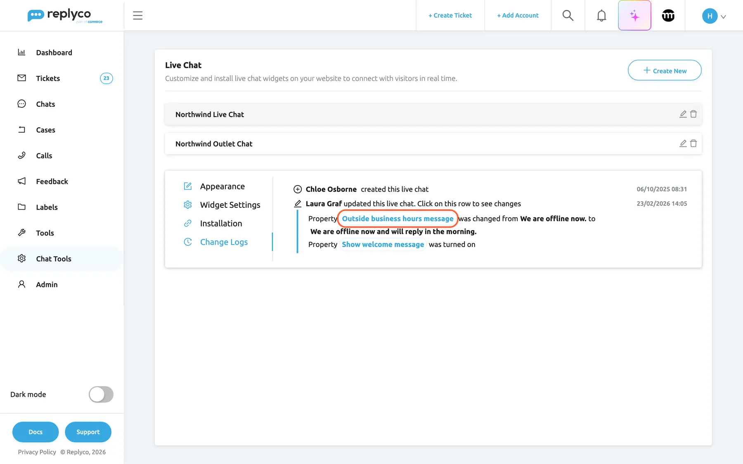743x464 pixels.
Task: Open Calls in the sidebar
Action: coord(62,155)
